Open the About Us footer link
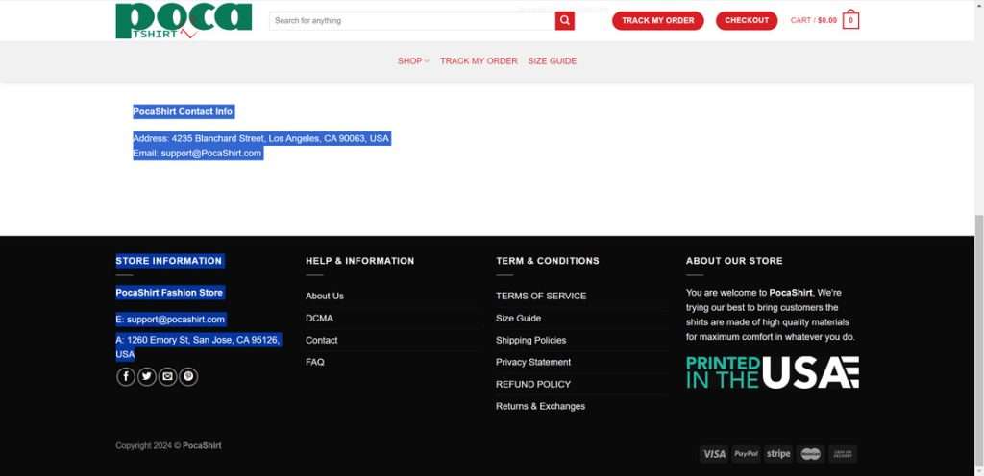This screenshot has width=984, height=476. (x=325, y=296)
